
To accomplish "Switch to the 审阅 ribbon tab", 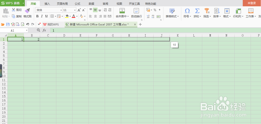I will [105, 4].
